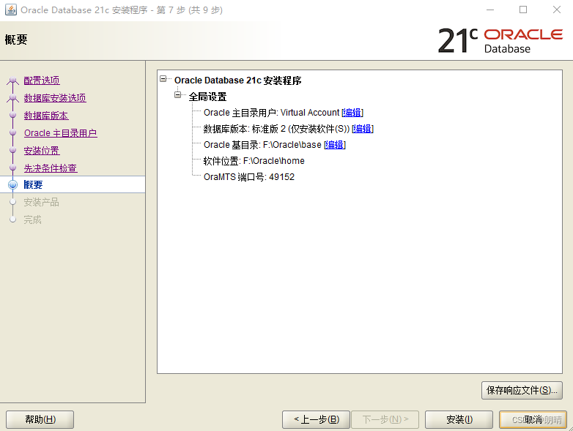Maximize the installer window
The image size is (573, 431).
pyautogui.click(x=523, y=10)
